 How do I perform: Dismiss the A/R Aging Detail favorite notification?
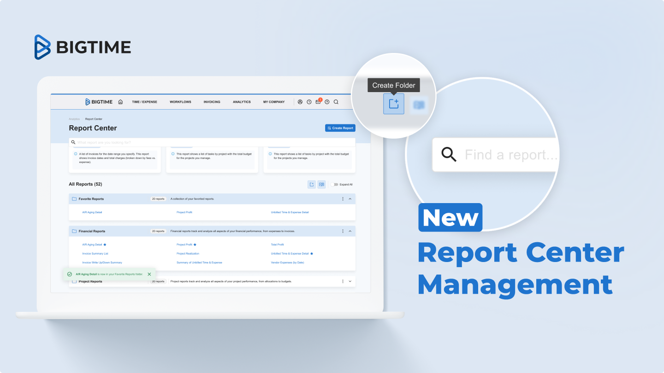tap(149, 274)
